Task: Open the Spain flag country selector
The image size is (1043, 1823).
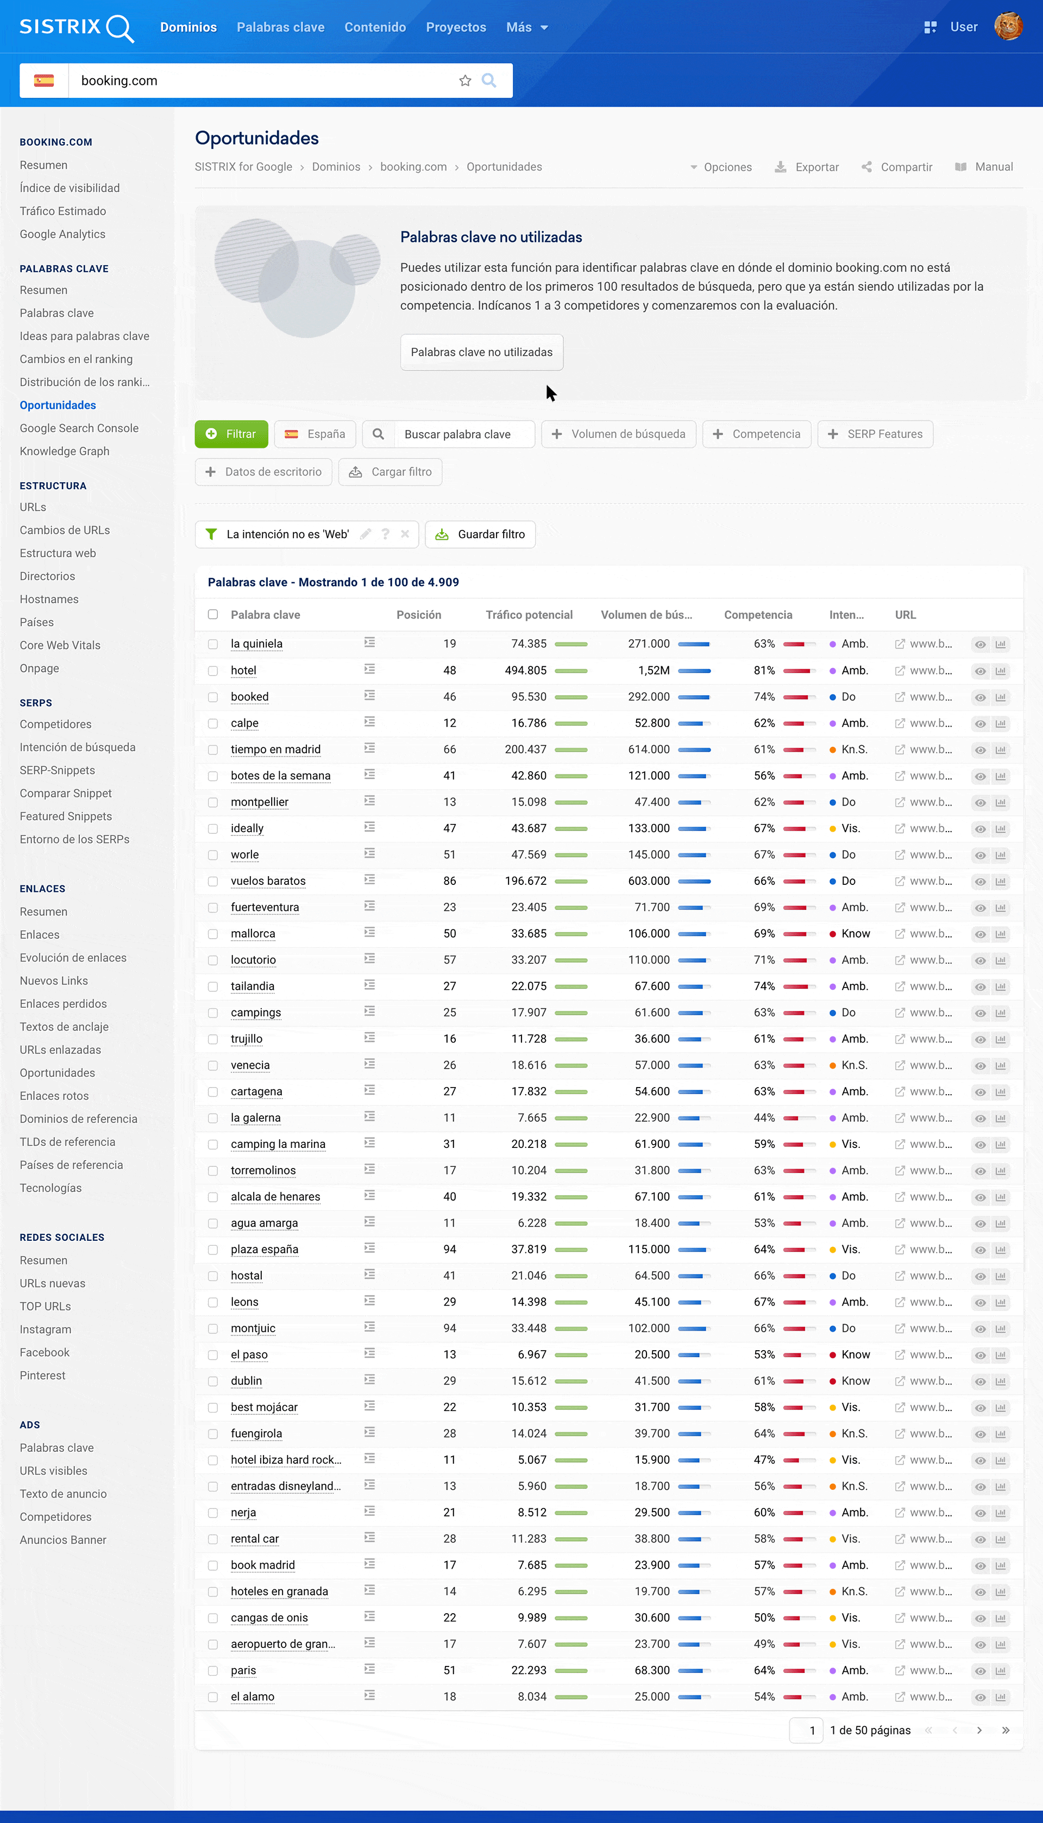Action: click(45, 80)
